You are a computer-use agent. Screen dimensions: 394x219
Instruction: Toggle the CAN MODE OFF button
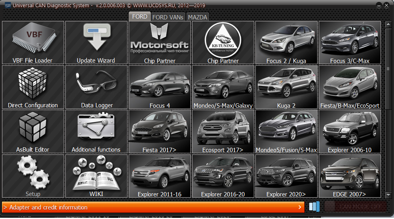tap(356, 207)
